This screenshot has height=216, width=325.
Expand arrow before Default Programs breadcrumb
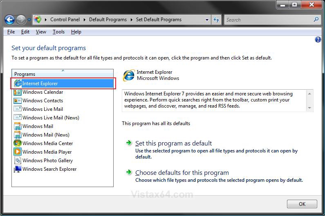point(85,20)
